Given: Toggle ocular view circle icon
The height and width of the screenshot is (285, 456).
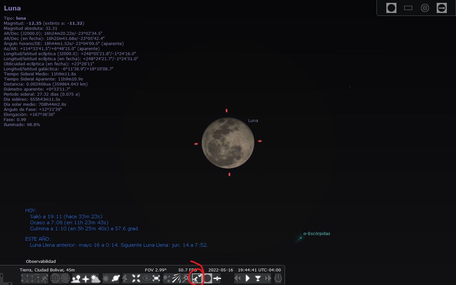Looking at the screenshot, I should click(x=391, y=8).
